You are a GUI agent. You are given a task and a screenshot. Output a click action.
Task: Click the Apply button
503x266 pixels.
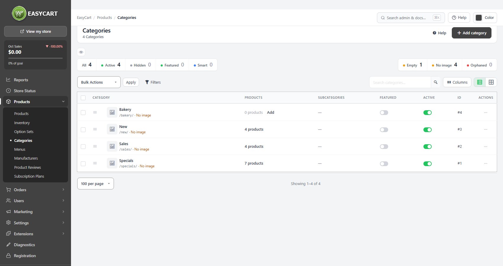point(131,82)
